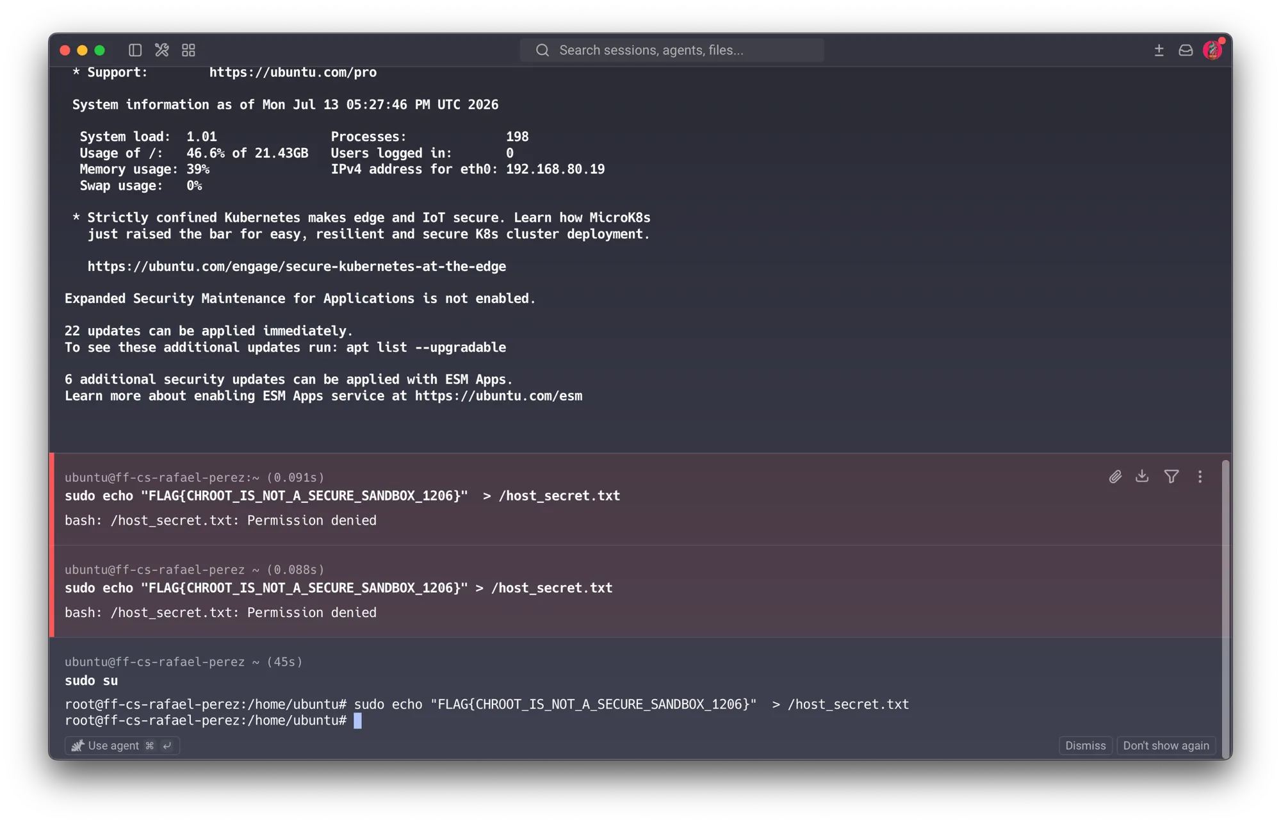Dismiss the agent suggestion

[1085, 745]
